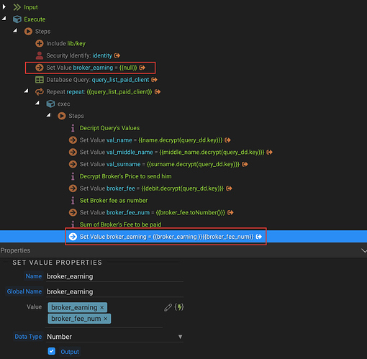
Task: Click the Include lib/key plus icon
Action: 40,43
